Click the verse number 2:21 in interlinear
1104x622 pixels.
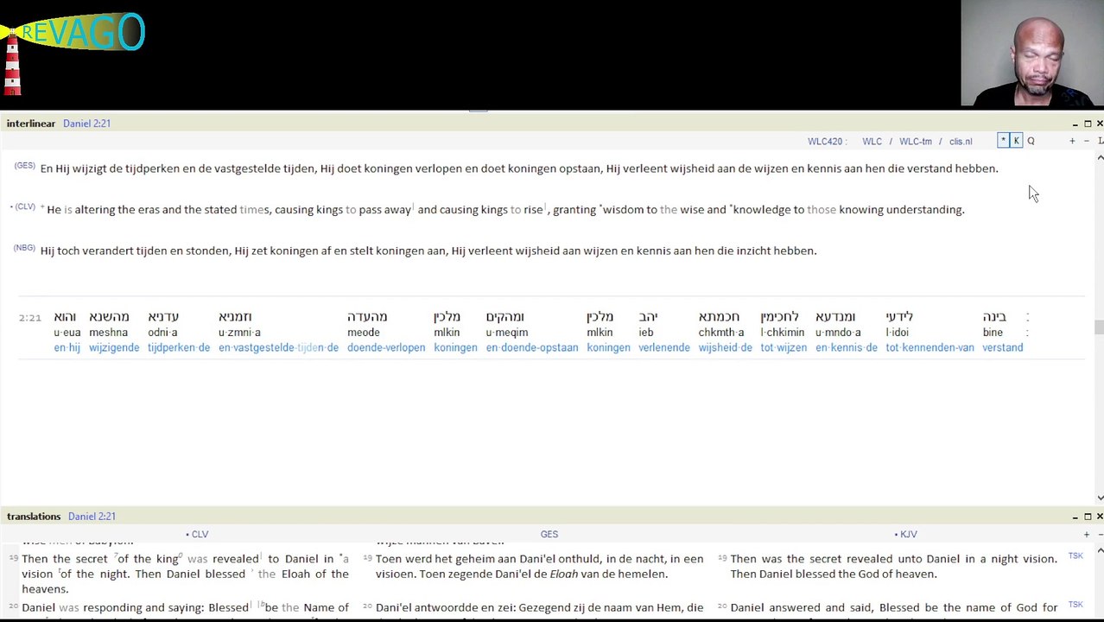(30, 318)
